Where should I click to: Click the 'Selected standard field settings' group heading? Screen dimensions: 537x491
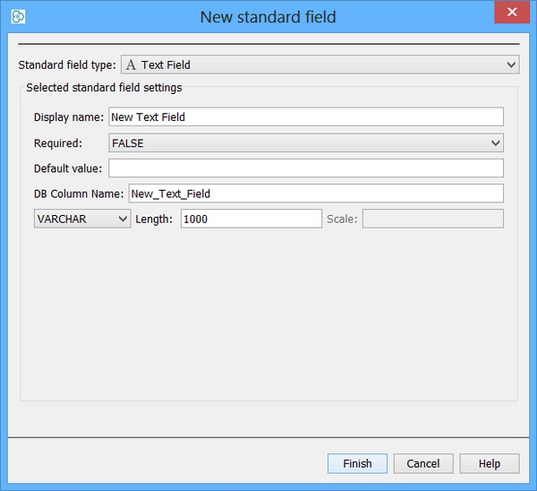104,88
